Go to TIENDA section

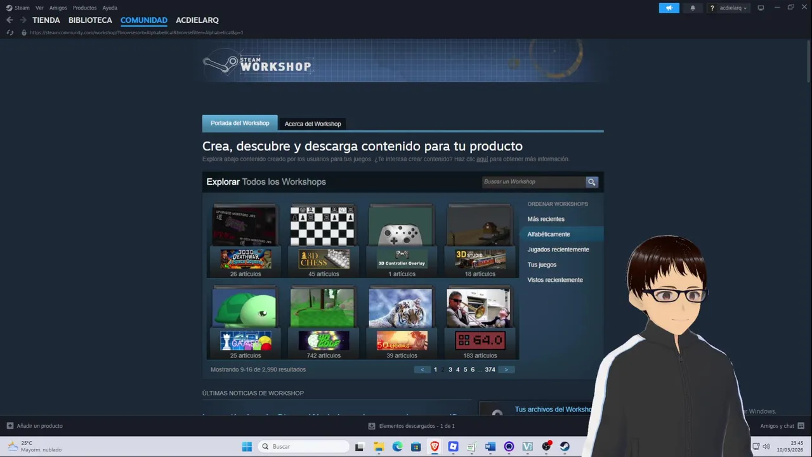pyautogui.click(x=46, y=20)
